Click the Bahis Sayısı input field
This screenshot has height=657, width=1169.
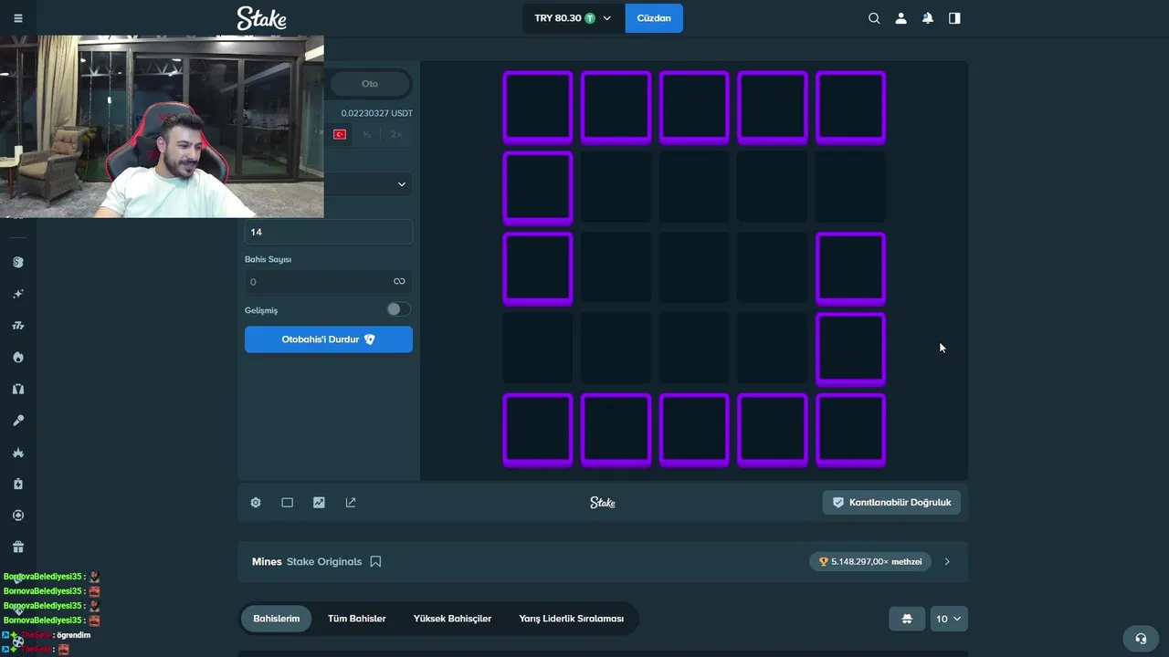click(x=329, y=282)
